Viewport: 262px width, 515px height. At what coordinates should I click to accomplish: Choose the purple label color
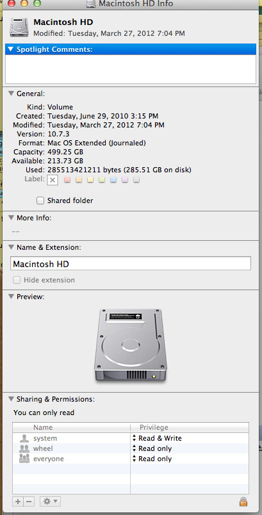pyautogui.click(x=125, y=179)
